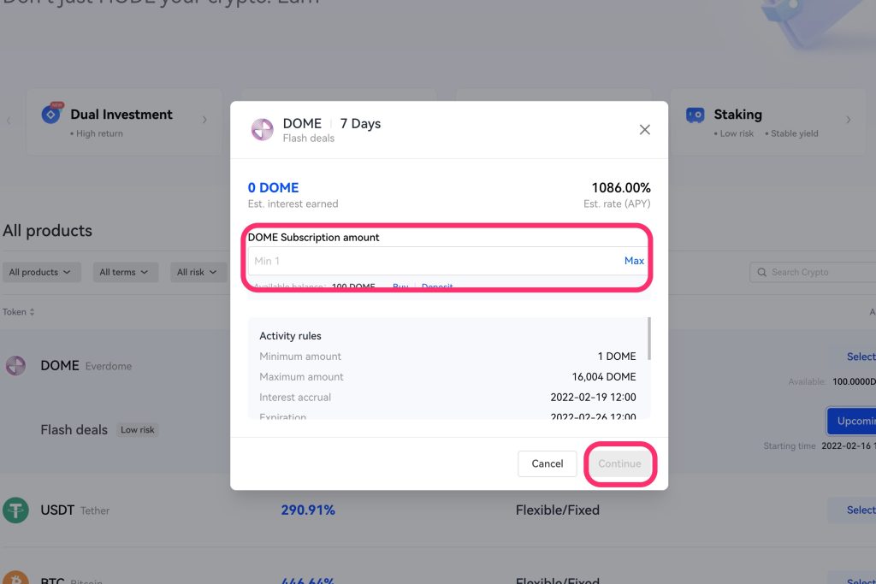Click the DOME token icon in dialog header

[262, 130]
